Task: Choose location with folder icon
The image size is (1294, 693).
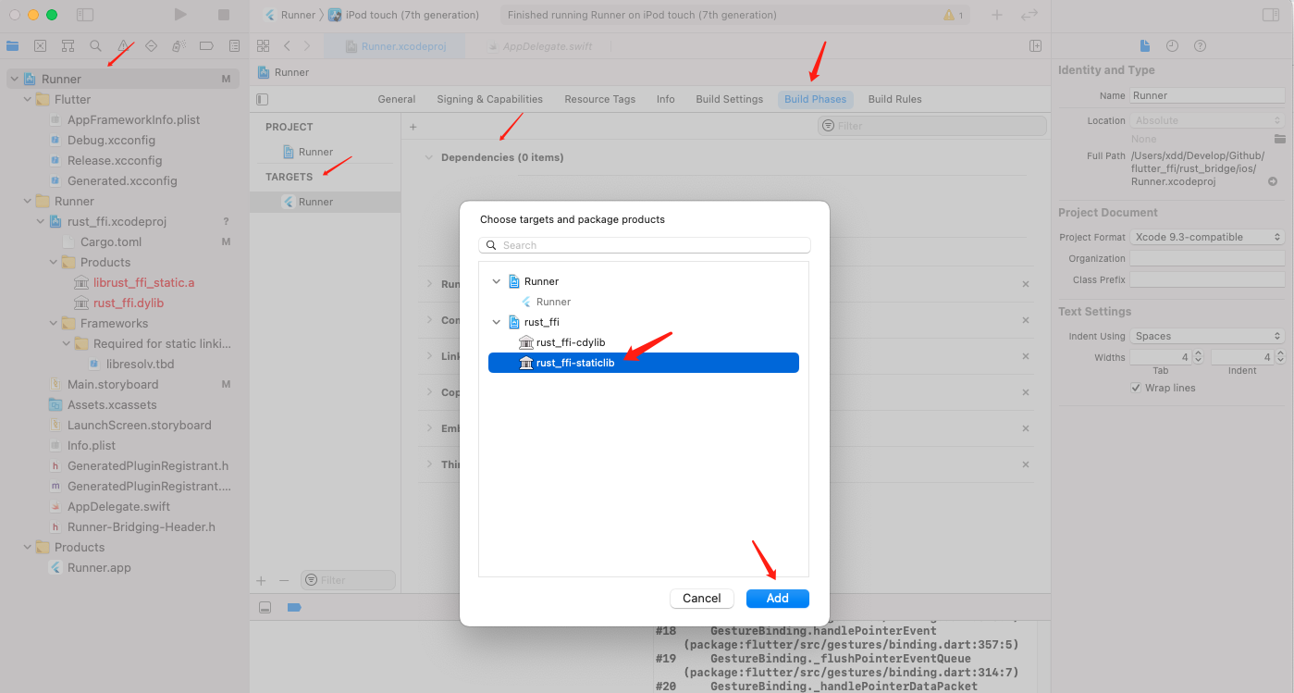Action: [x=1280, y=139]
